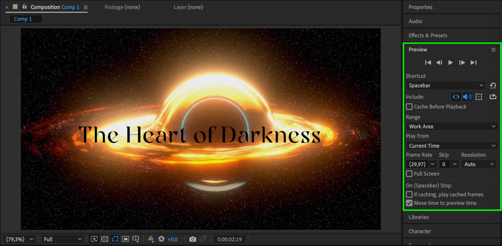This screenshot has width=502, height=246.
Task: Expand the Play From Current Time dropdown
Action: (x=452, y=146)
